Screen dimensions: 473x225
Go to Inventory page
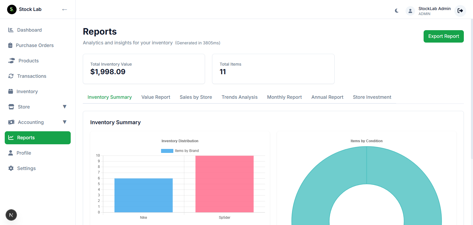tap(38, 92)
